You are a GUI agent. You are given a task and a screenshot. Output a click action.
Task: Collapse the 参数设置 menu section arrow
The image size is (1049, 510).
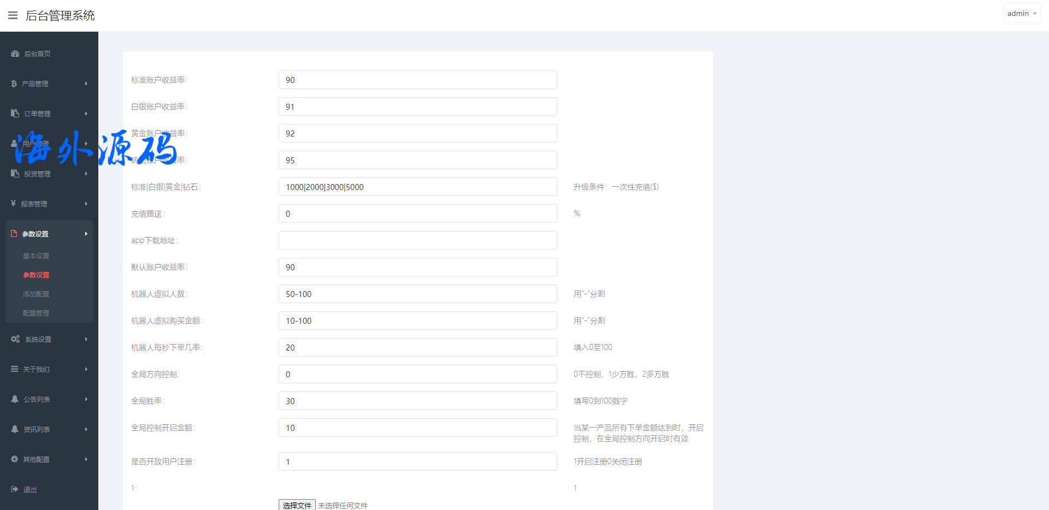pyautogui.click(x=86, y=234)
